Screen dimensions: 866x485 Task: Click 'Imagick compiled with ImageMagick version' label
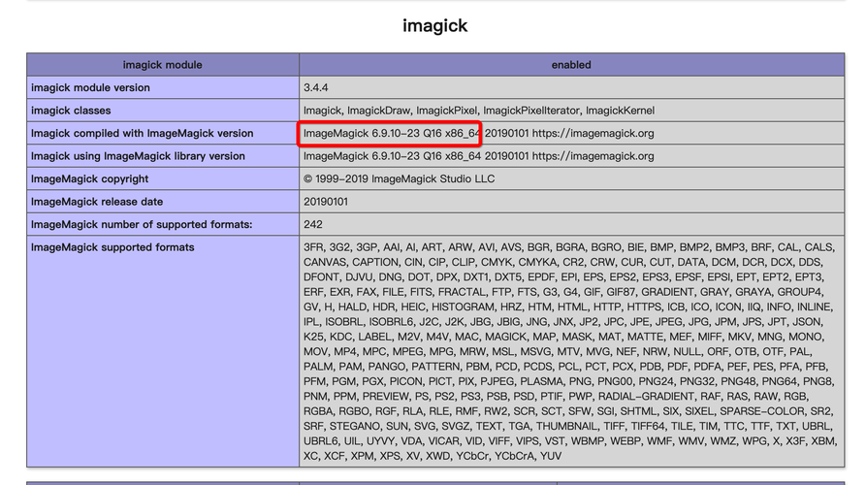[x=142, y=133]
